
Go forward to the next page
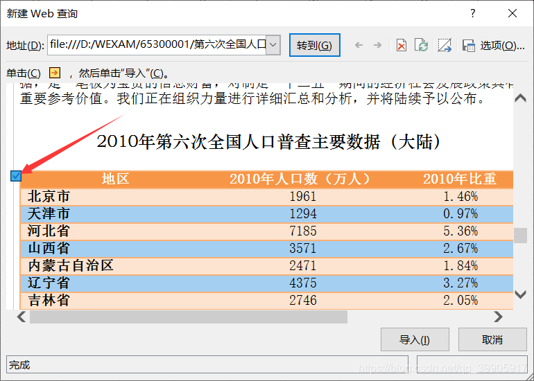(x=377, y=45)
